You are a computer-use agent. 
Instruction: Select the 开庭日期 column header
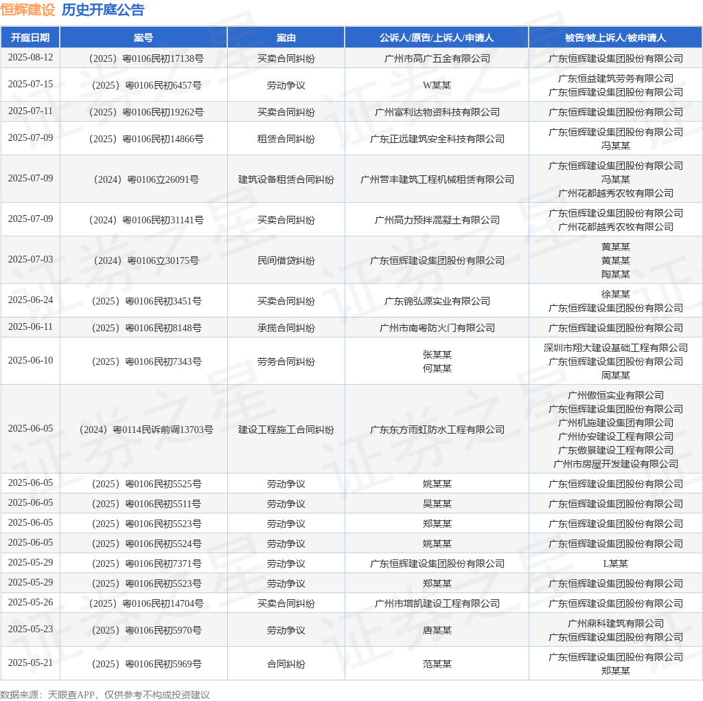[30, 38]
